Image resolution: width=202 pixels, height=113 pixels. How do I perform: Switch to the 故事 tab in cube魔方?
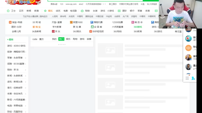tap(89, 39)
